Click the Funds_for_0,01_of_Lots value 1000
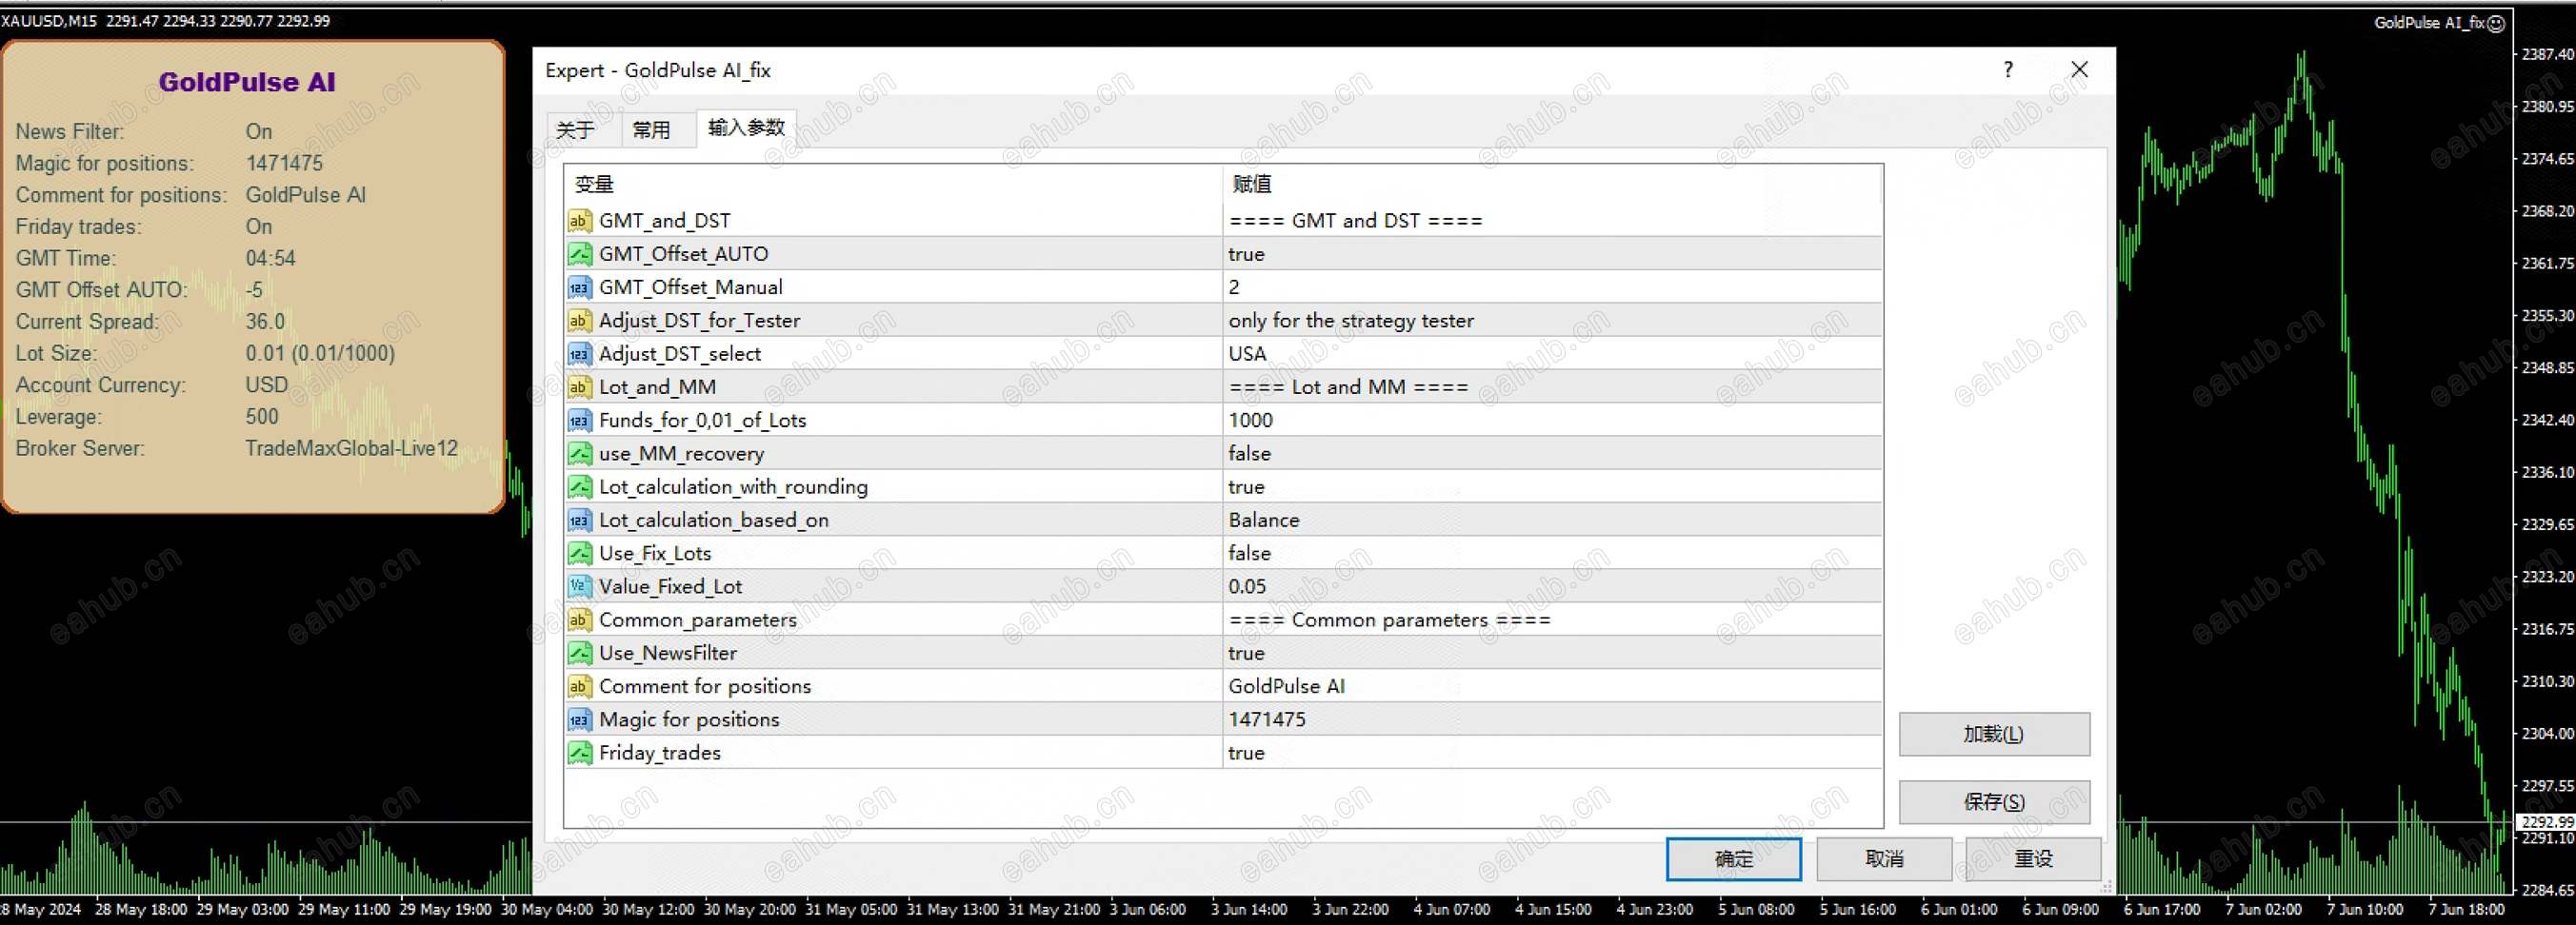The width and height of the screenshot is (2576, 925). pos(1251,421)
